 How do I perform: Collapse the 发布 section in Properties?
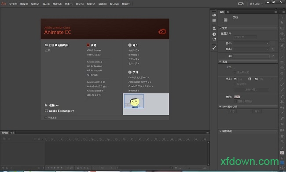click(x=220, y=28)
